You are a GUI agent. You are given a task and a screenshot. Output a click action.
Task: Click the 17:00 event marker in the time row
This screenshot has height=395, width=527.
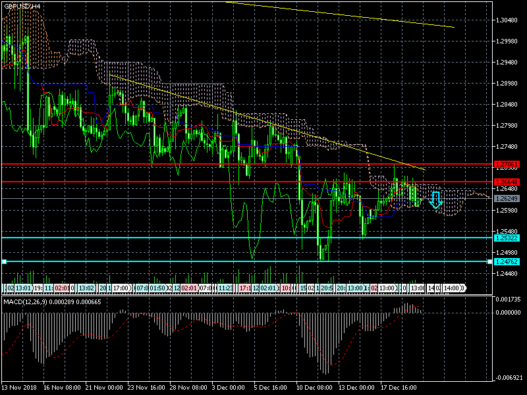[121, 288]
